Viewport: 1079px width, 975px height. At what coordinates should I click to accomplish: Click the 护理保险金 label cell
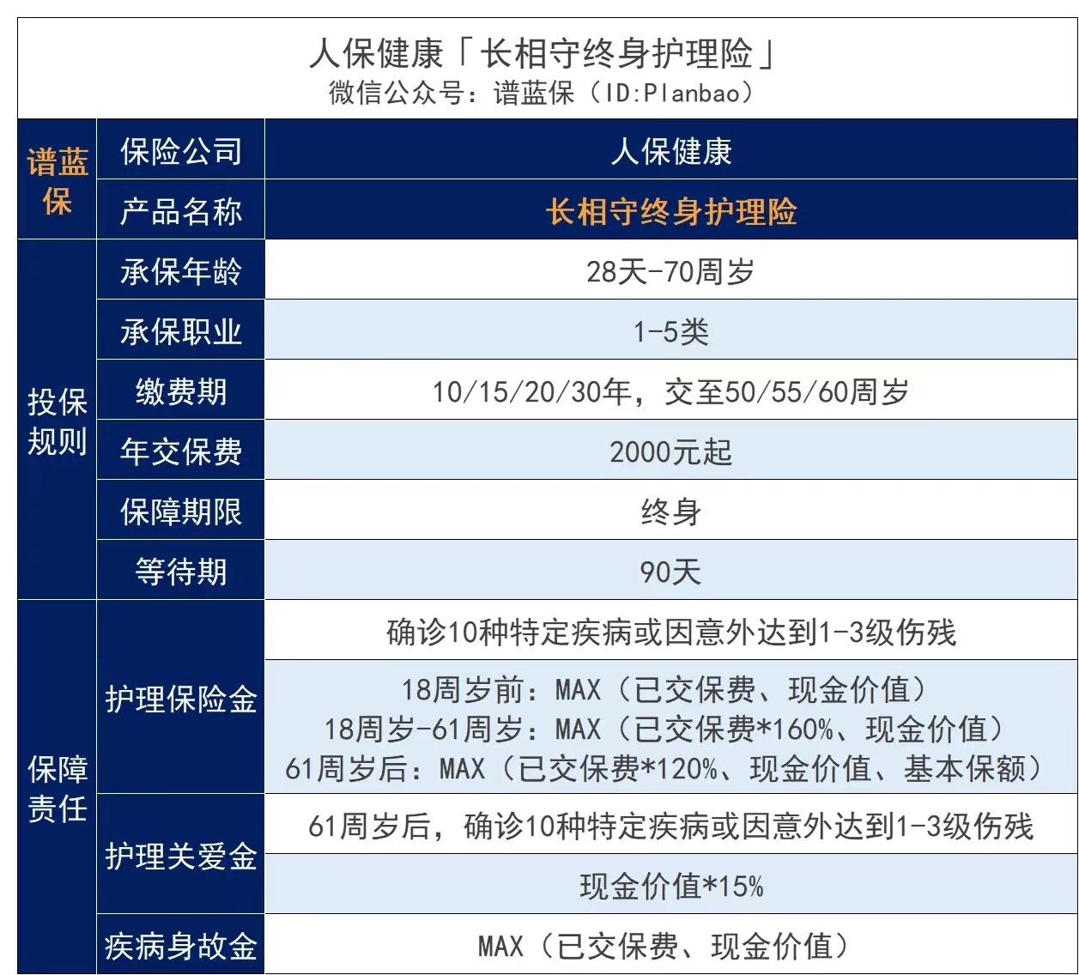[181, 697]
